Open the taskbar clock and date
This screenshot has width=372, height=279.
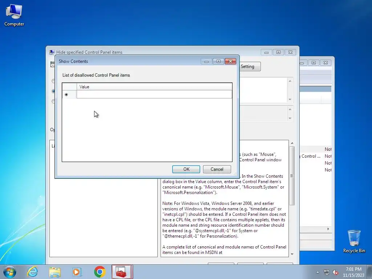pos(353,272)
